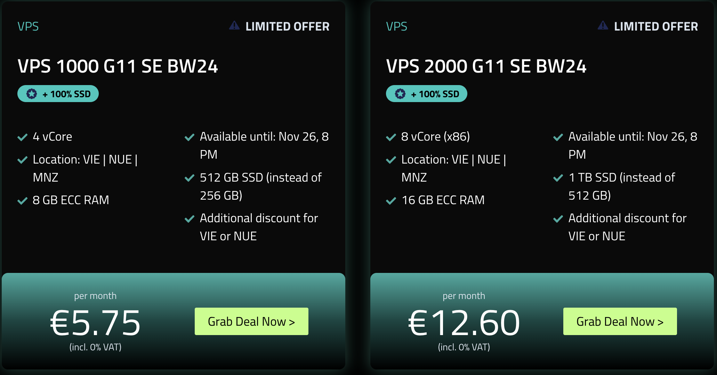Grab the VPS 1000 deal for €5.75
717x375 pixels.
(251, 322)
